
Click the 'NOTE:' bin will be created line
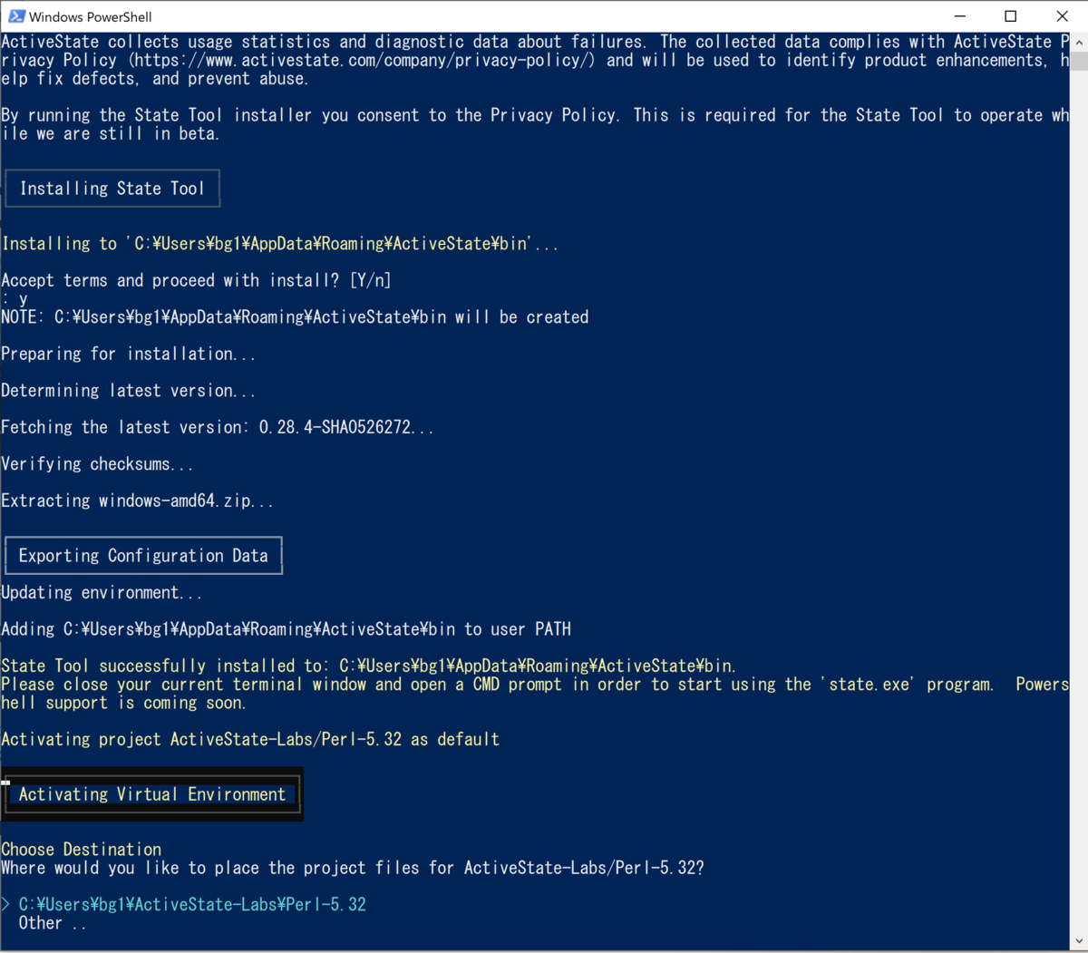pyautogui.click(x=295, y=317)
